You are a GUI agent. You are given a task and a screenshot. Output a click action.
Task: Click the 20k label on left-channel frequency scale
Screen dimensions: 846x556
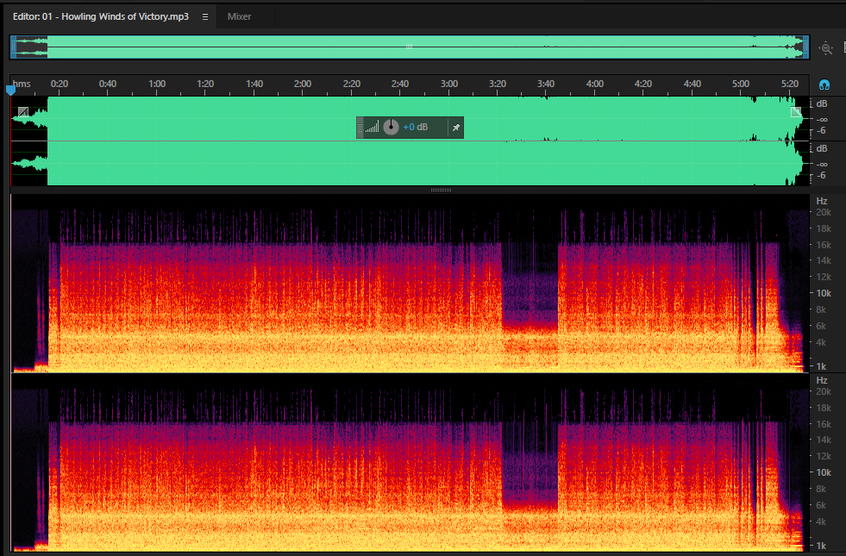pyautogui.click(x=824, y=212)
